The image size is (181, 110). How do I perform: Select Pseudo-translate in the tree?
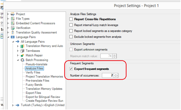point(37,64)
